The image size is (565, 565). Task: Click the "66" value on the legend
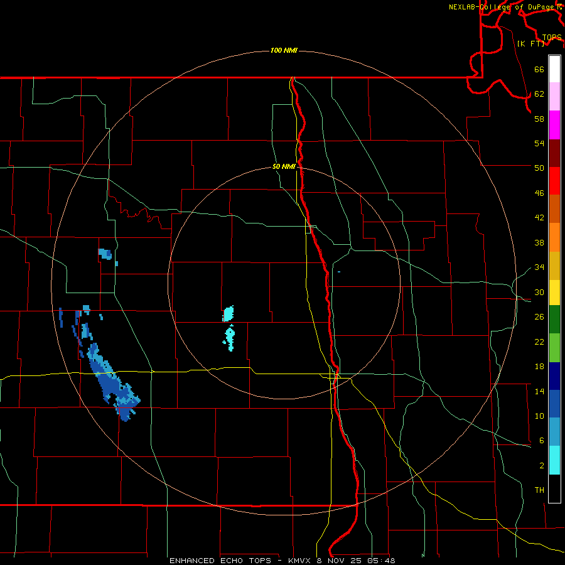click(x=539, y=69)
